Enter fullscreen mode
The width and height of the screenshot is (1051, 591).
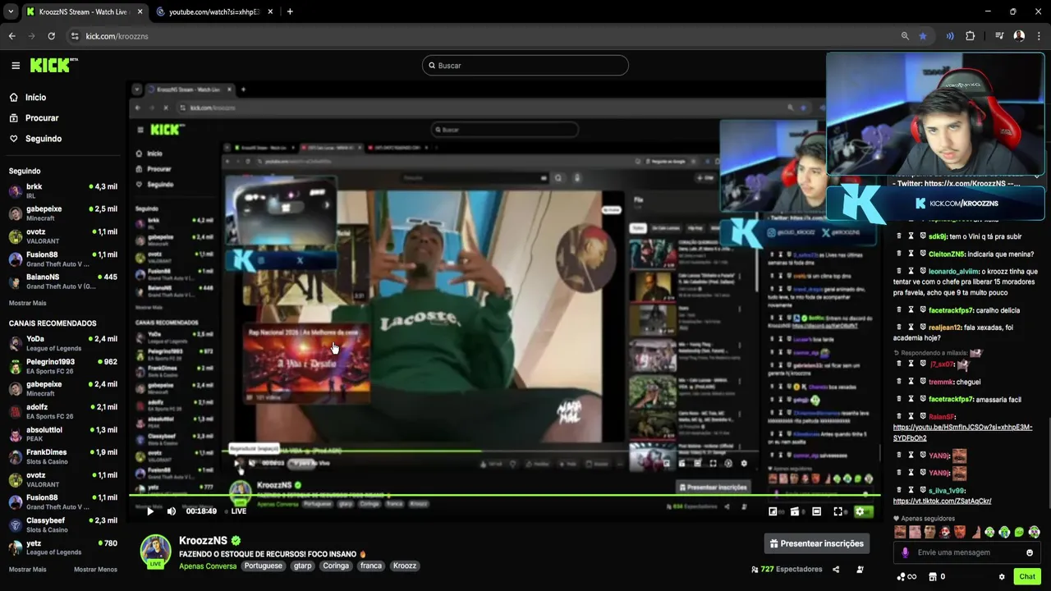(x=838, y=511)
